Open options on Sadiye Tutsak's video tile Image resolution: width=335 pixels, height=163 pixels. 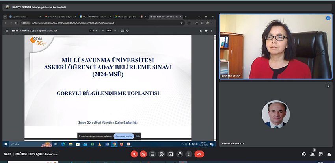(x=328, y=18)
